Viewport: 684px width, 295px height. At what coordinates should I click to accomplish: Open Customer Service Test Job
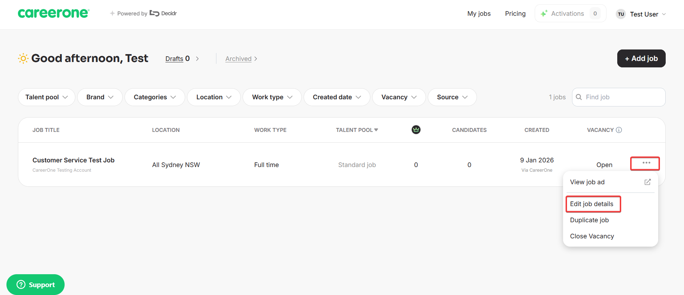click(73, 160)
